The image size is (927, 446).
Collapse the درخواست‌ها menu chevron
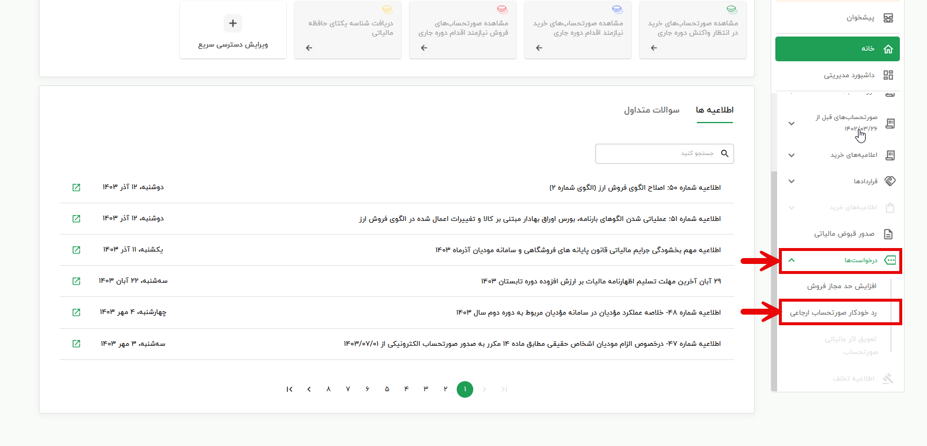point(792,260)
